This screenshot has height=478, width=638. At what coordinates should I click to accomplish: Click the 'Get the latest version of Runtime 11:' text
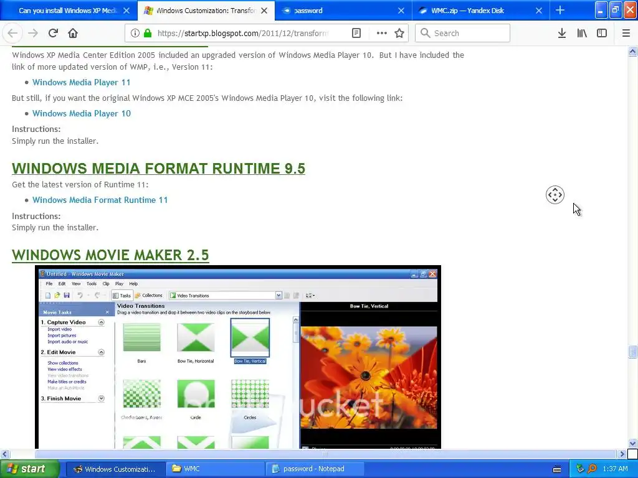80,184
